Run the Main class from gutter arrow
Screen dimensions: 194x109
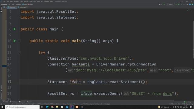15,29
